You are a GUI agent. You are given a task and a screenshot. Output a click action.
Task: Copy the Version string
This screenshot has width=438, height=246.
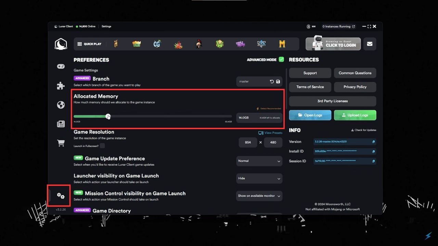point(373,142)
